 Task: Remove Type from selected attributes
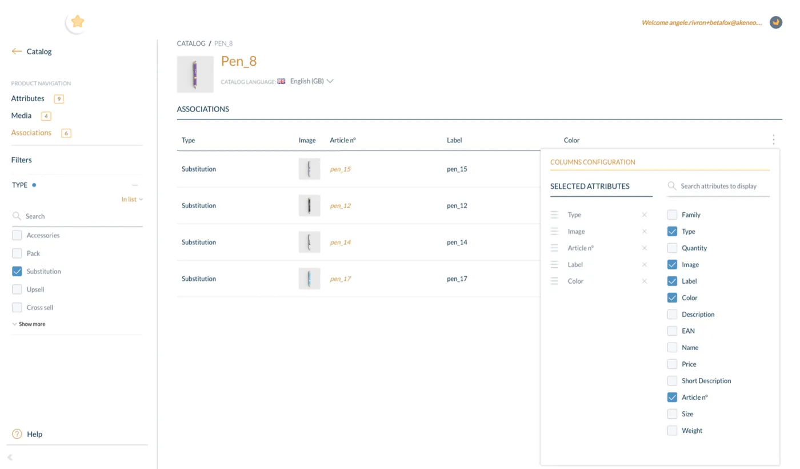645,215
